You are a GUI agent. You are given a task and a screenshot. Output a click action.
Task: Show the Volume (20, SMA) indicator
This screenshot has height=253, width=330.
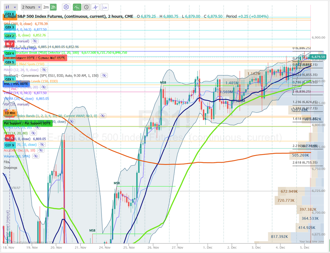pos(36,156)
